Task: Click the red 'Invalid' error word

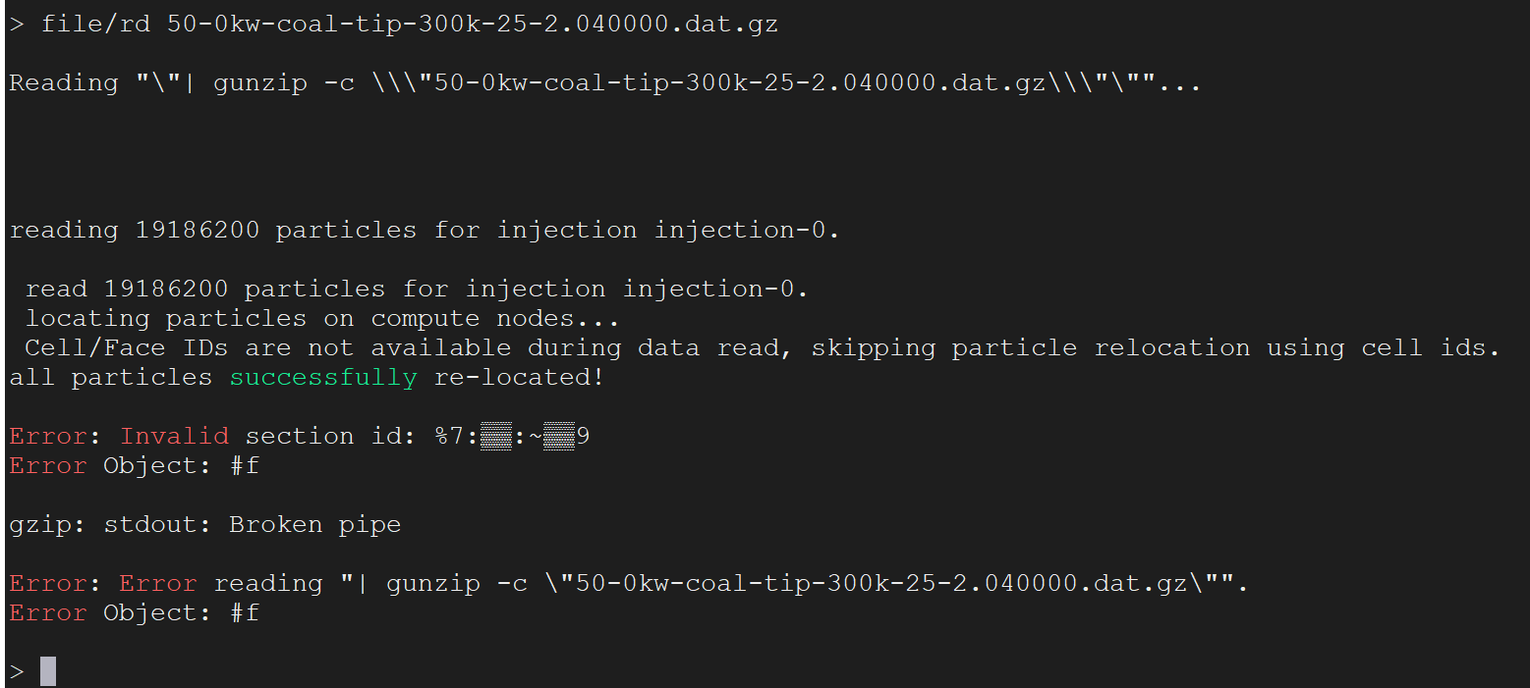Action: click(174, 436)
